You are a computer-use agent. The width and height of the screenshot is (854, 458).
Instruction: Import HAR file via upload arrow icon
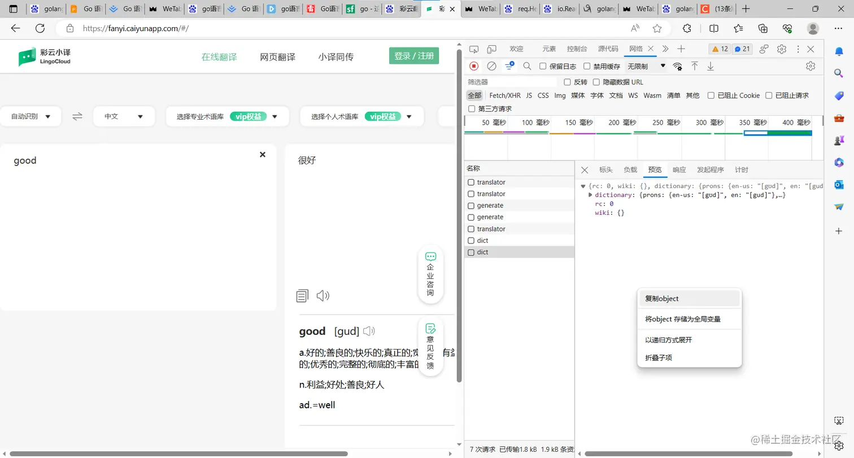(695, 66)
